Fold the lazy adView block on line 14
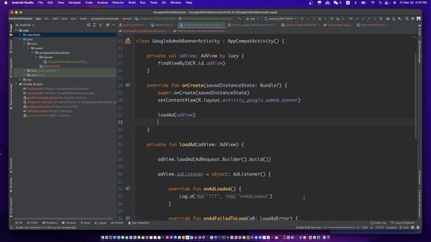Image resolution: width=431 pixels, height=242 pixels. pyautogui.click(x=135, y=56)
